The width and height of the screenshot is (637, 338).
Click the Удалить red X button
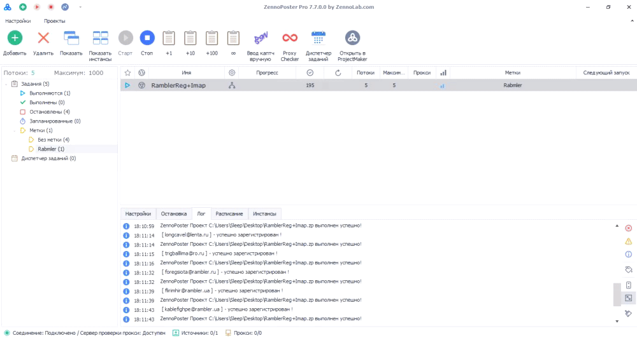click(x=43, y=38)
